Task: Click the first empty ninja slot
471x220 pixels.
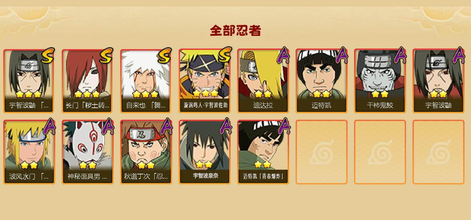Action: pyautogui.click(x=322, y=152)
